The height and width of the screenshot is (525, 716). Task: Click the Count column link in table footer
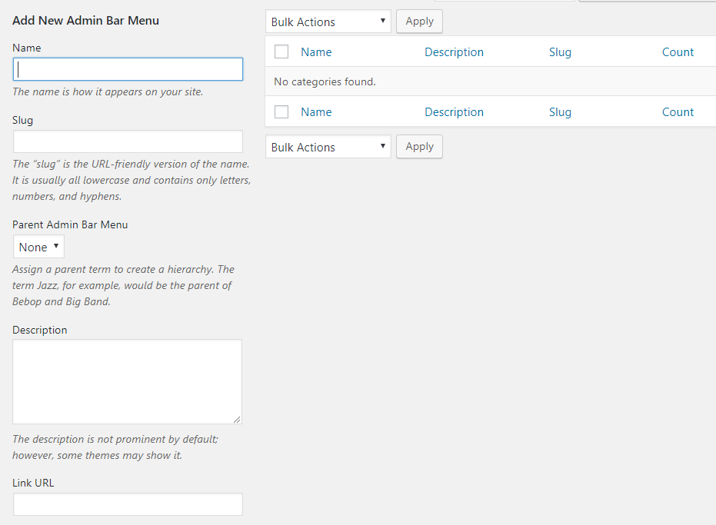678,112
